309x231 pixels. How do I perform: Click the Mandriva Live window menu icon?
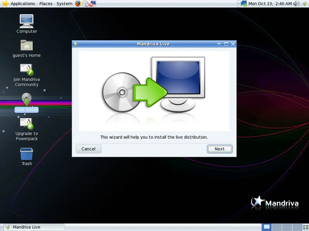pyautogui.click(x=75, y=44)
